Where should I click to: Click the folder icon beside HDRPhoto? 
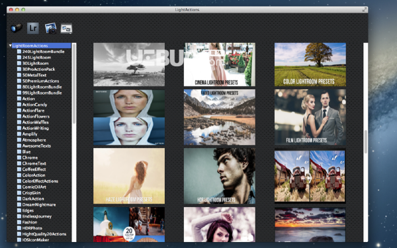19,228
